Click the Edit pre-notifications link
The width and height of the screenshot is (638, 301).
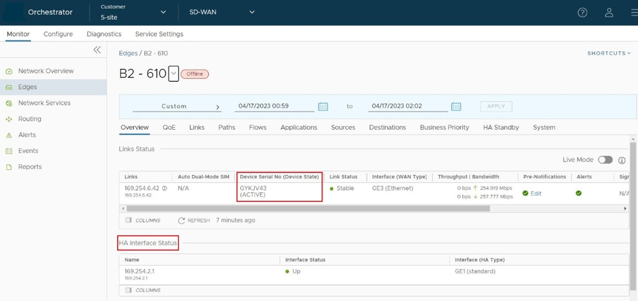tap(536, 194)
